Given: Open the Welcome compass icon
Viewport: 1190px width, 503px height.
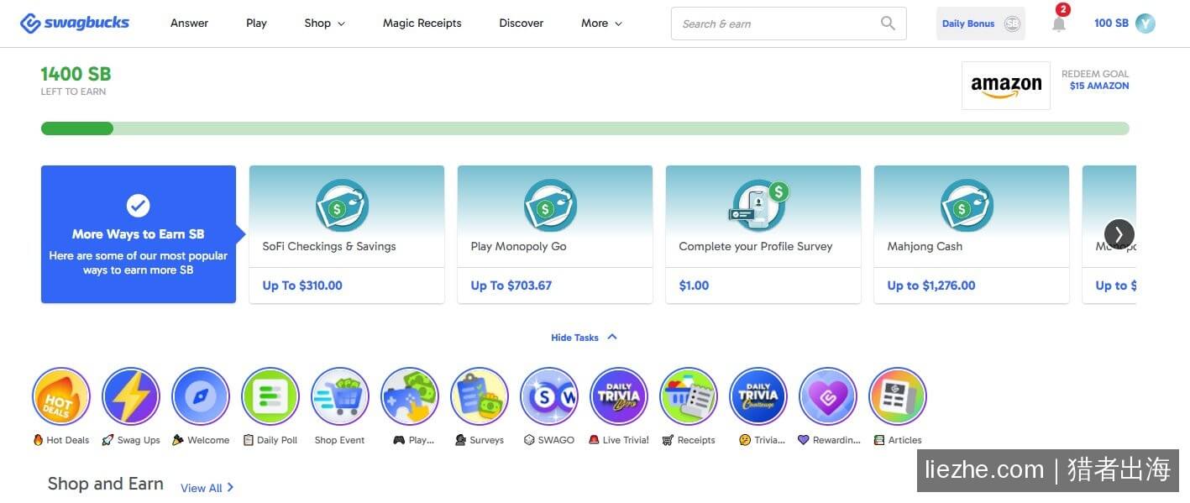Looking at the screenshot, I should pyautogui.click(x=201, y=396).
